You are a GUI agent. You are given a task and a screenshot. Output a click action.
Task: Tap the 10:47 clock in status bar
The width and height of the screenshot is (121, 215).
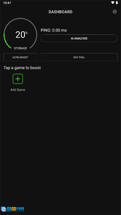pyautogui.click(x=7, y=3)
